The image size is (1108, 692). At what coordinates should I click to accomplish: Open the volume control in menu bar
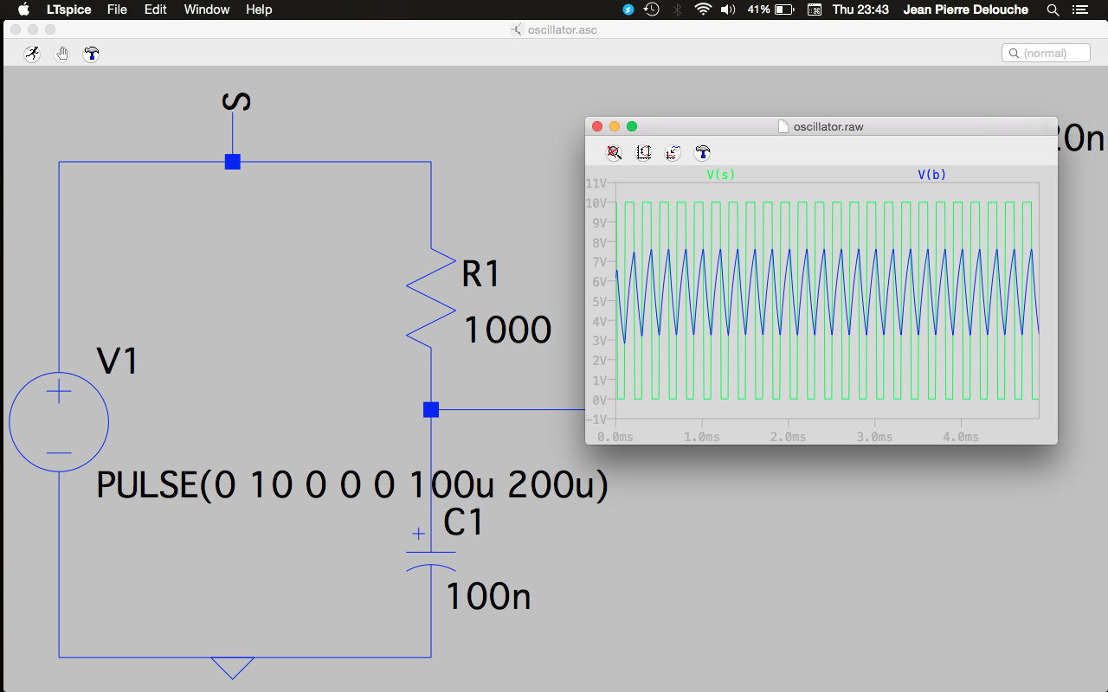click(x=728, y=10)
